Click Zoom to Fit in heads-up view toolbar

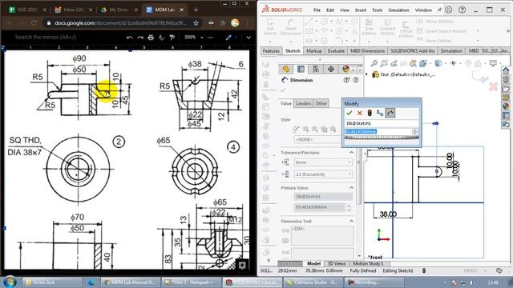pos(374,63)
